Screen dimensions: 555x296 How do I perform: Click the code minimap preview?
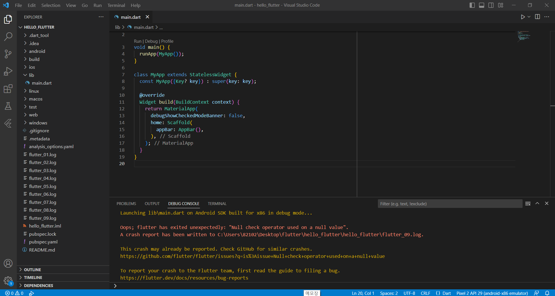point(524,36)
